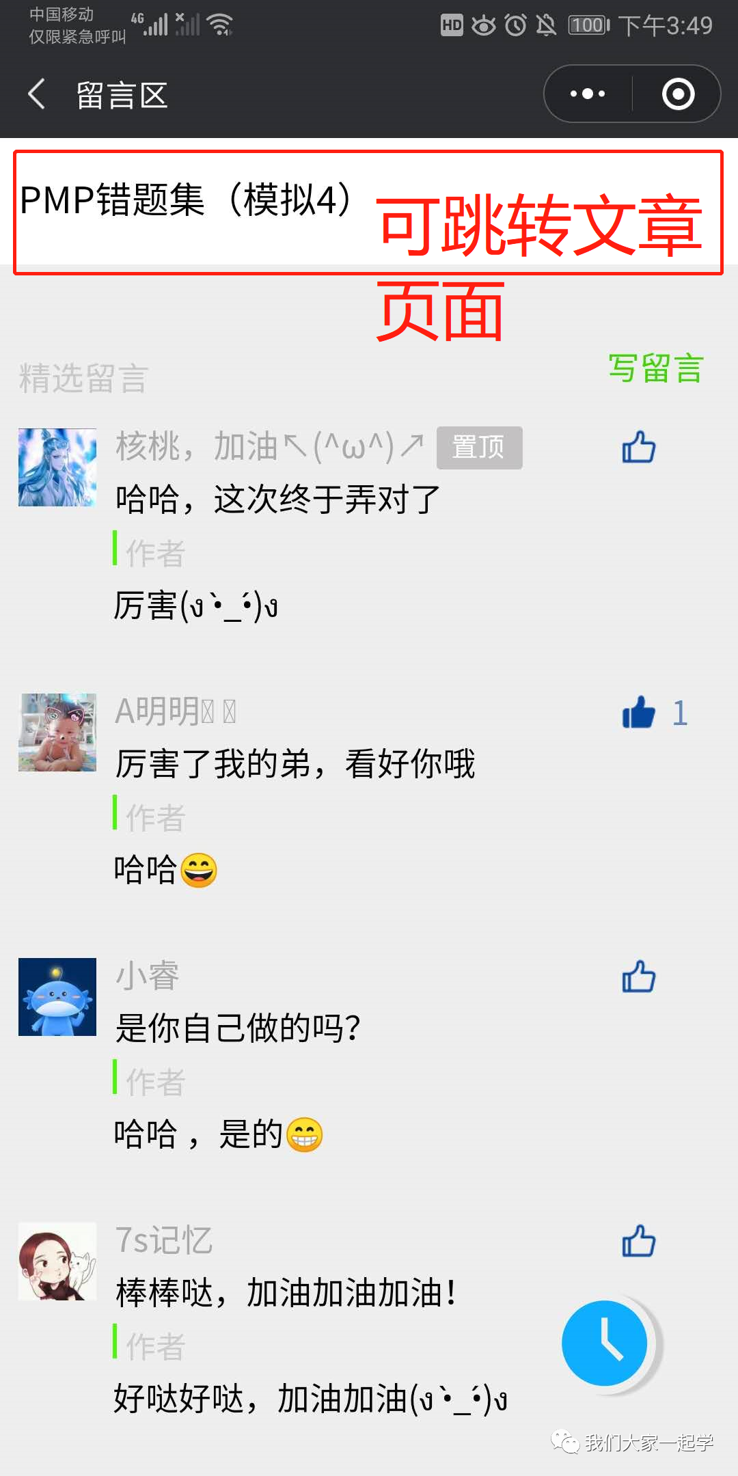738x1476 pixels.
Task: Tap the WiFi status bar icon
Action: [x=220, y=25]
